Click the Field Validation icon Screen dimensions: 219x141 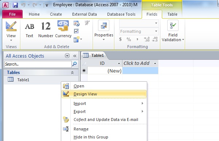coord(173,25)
